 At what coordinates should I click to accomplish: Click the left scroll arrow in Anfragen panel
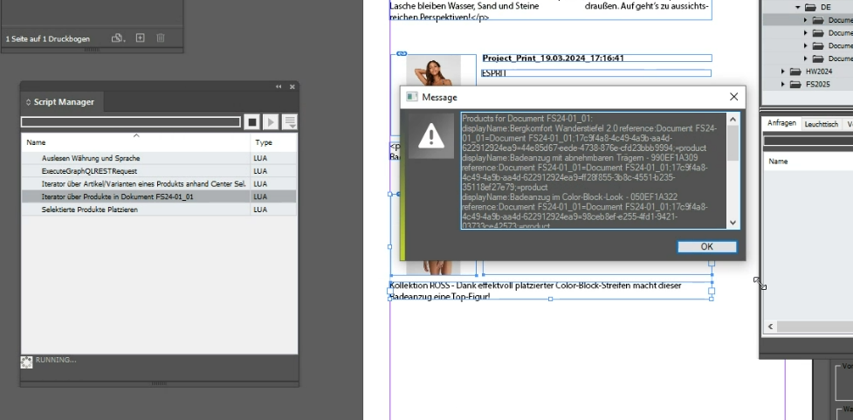coord(770,327)
